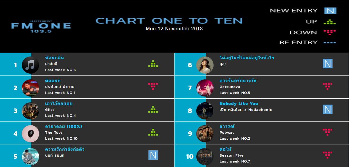Click the CHART ONE TO TEN heading
This screenshot has height=167, width=349.
(x=169, y=21)
